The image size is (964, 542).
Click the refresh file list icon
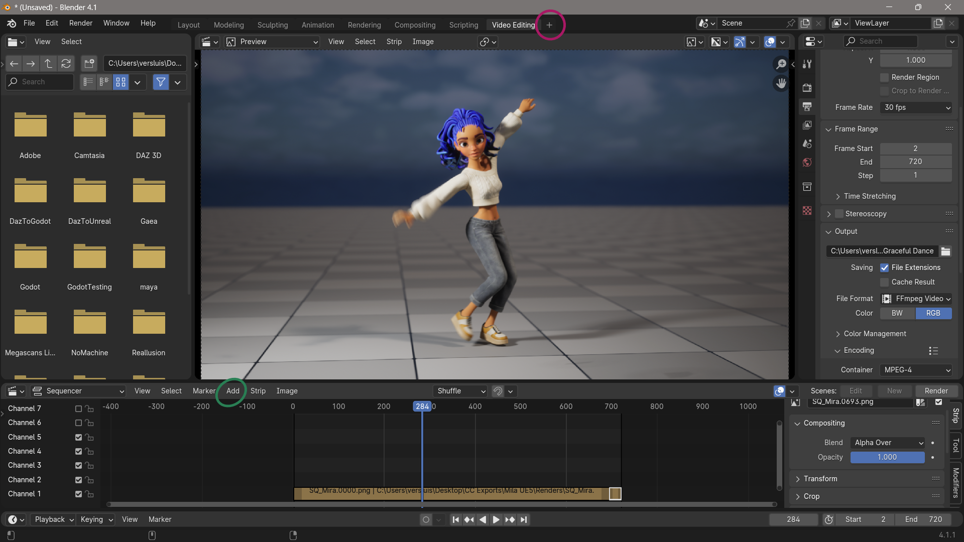[66, 63]
